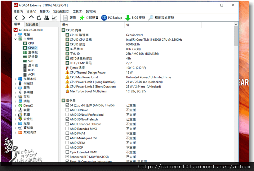Open the 檔案(F) menu

pos(18,11)
